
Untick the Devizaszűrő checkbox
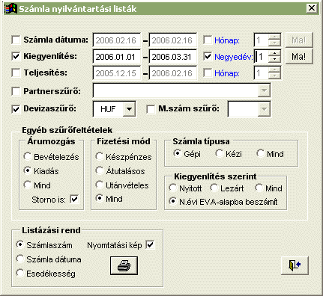coord(16,109)
